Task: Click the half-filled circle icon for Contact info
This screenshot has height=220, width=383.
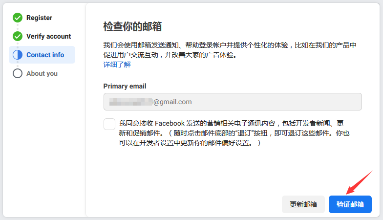Action: (18, 55)
